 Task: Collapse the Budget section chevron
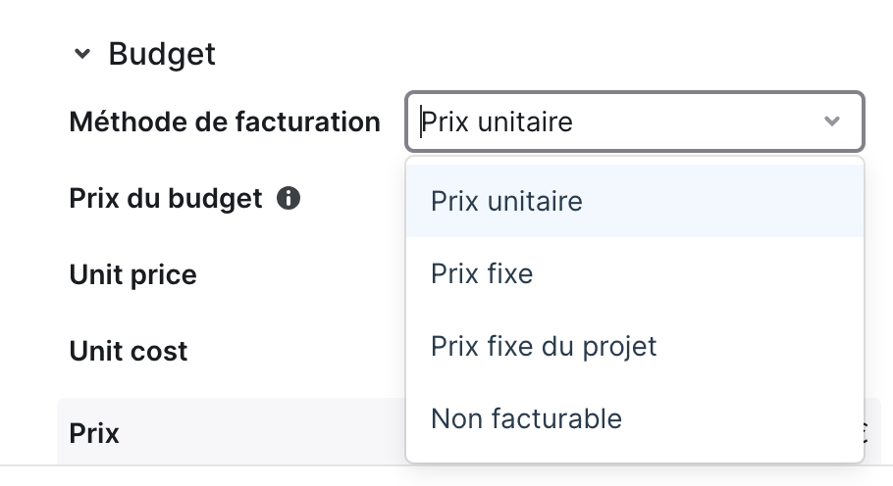(82, 54)
